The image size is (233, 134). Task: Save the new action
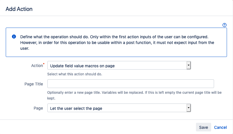tap(203, 127)
